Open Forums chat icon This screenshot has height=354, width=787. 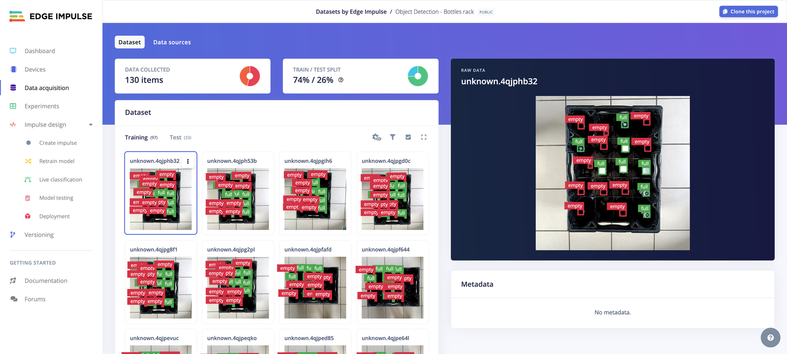point(14,299)
